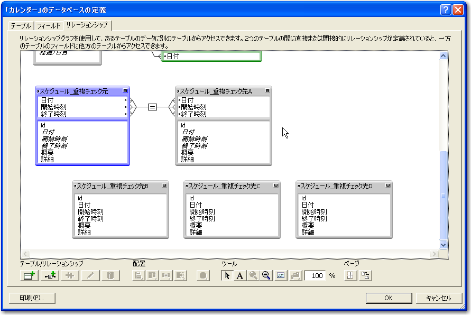Switch to the フィールド tab

click(x=49, y=25)
